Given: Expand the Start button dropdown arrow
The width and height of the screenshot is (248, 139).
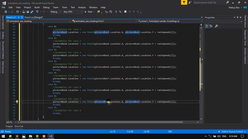Looking at the screenshot, I should [94, 12].
